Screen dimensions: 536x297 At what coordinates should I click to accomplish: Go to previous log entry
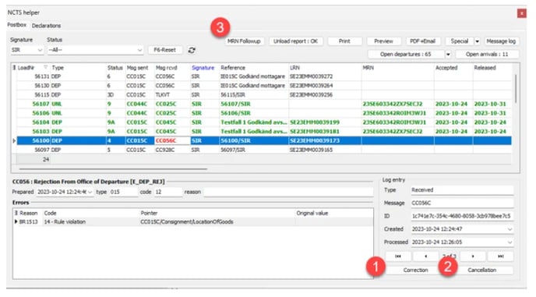425,256
